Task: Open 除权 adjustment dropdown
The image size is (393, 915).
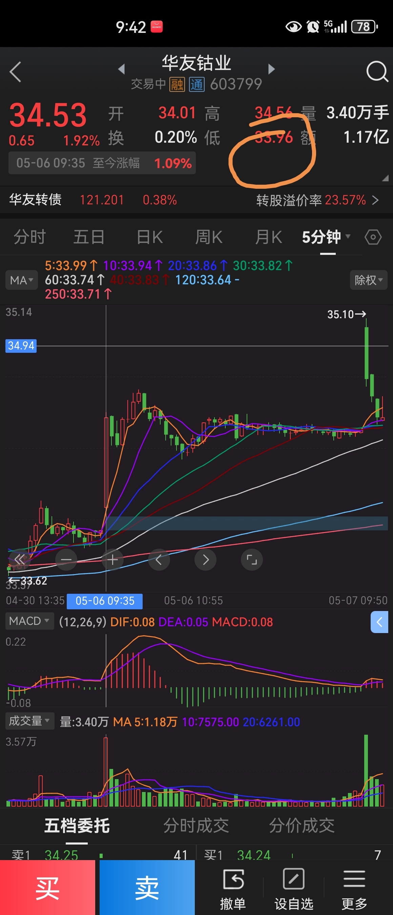Action: click(x=369, y=280)
